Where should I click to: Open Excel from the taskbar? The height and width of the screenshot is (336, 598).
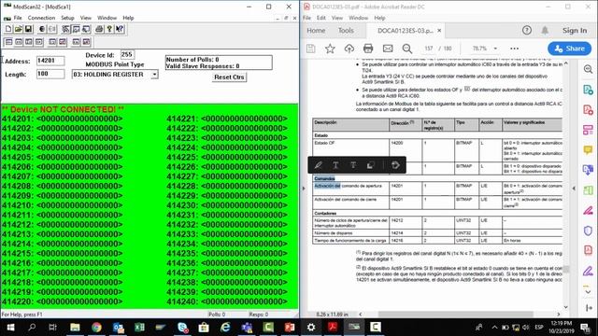pos(139,328)
